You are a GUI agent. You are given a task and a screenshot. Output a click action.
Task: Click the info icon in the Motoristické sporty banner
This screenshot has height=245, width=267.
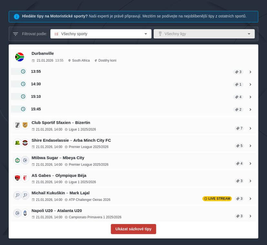16,16
